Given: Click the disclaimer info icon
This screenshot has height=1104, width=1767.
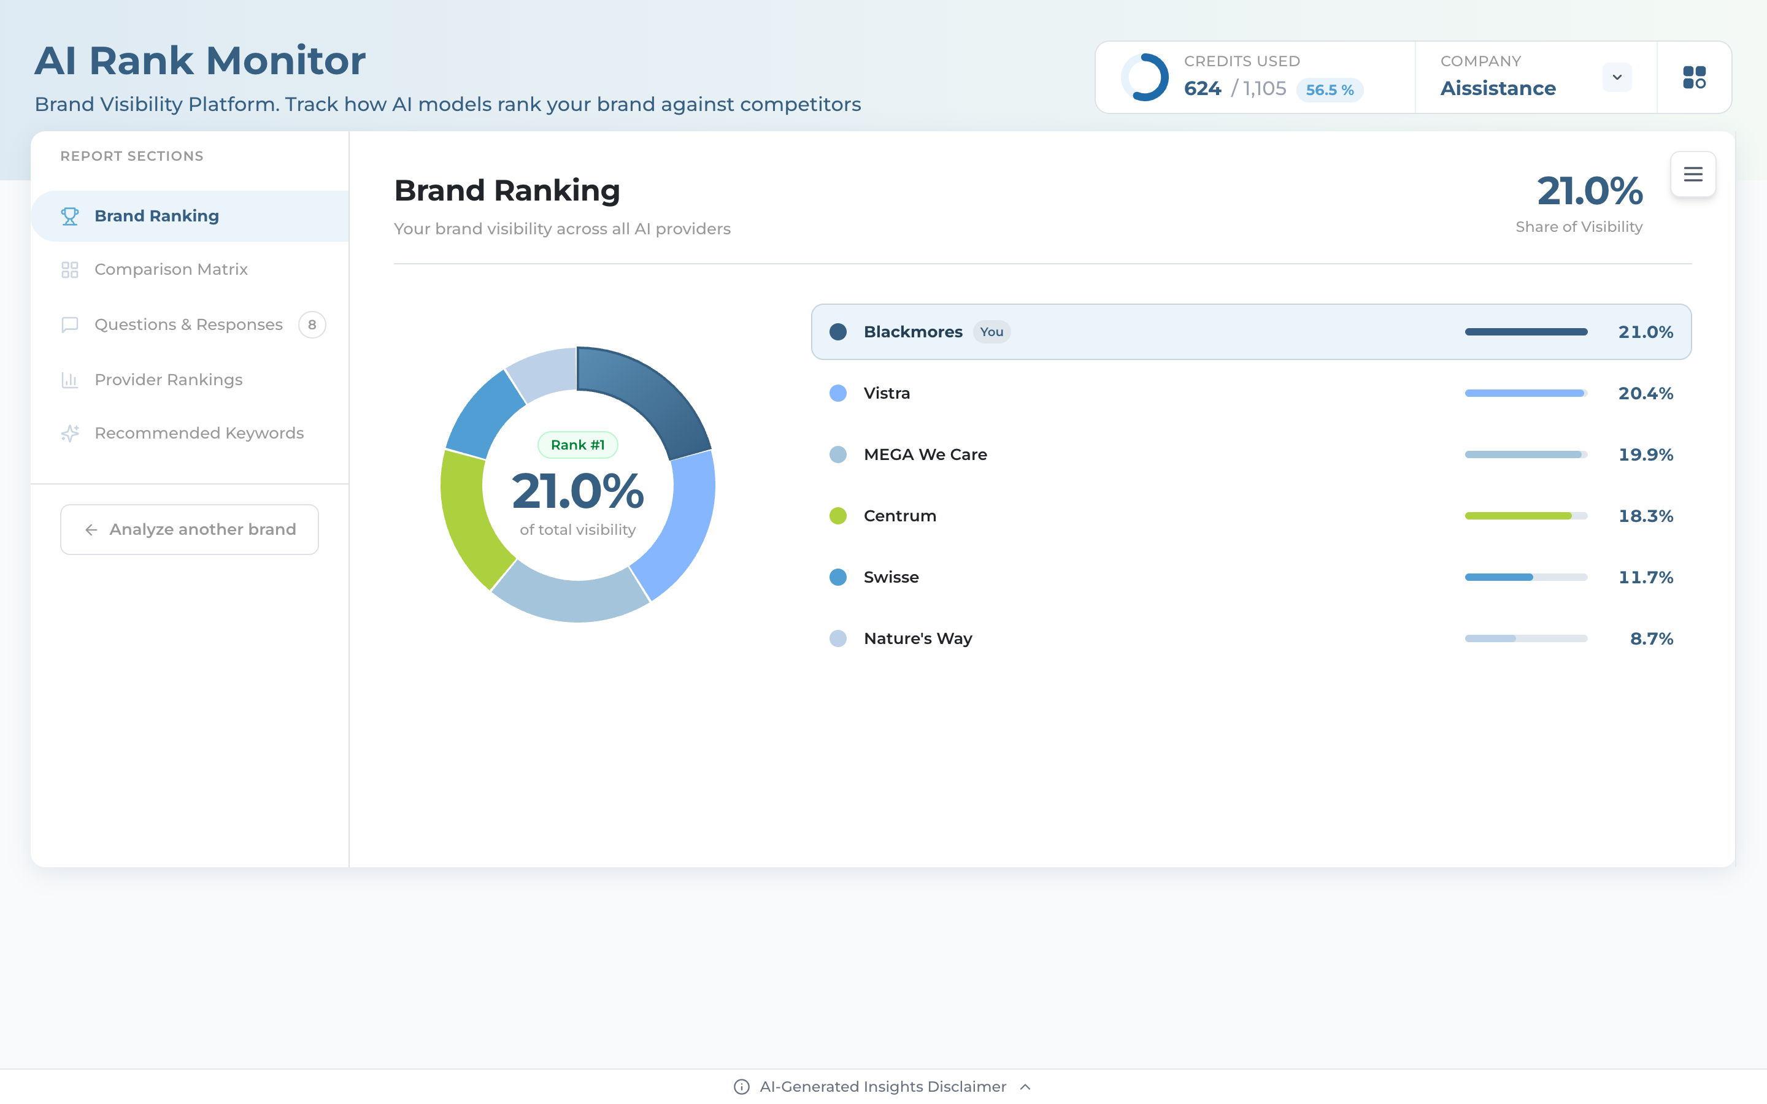Looking at the screenshot, I should click(x=741, y=1087).
